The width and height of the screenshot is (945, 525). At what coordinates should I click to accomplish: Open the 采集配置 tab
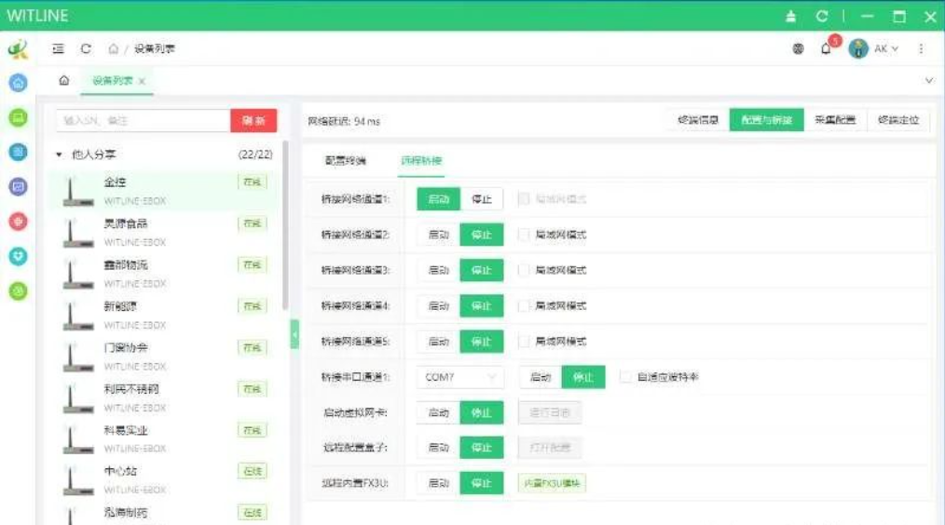coord(834,120)
